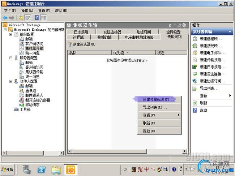
Task: Select 统一消息 under 服务器配置
Action: (33, 77)
